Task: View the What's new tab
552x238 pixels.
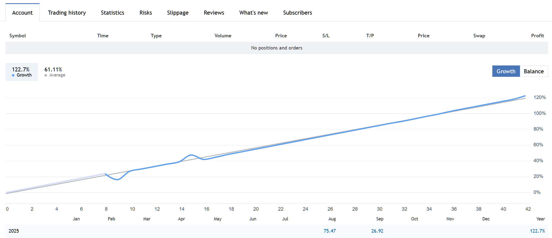Action: tap(253, 13)
